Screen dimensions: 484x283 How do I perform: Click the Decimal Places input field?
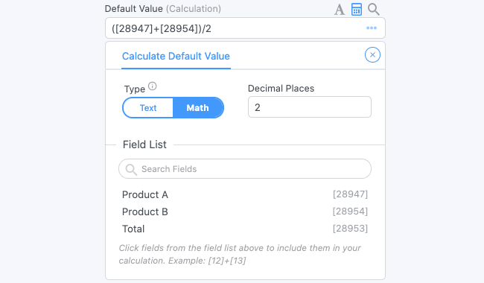pyautogui.click(x=310, y=107)
